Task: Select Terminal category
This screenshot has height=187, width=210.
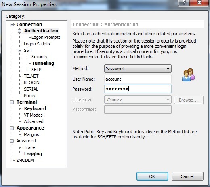Action: 27,102
